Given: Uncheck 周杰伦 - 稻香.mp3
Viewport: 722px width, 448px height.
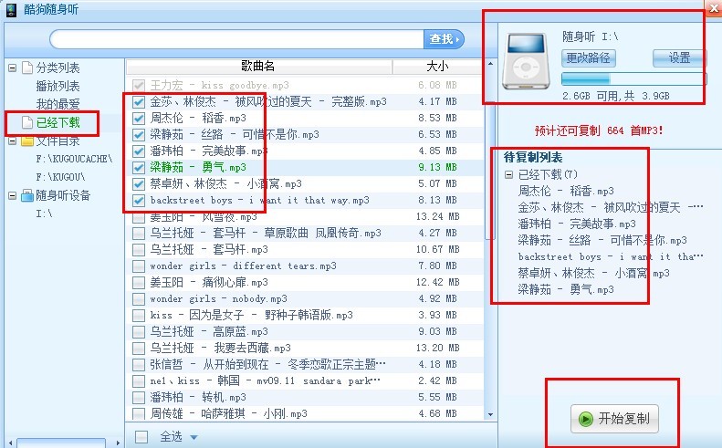Looking at the screenshot, I should coord(139,119).
